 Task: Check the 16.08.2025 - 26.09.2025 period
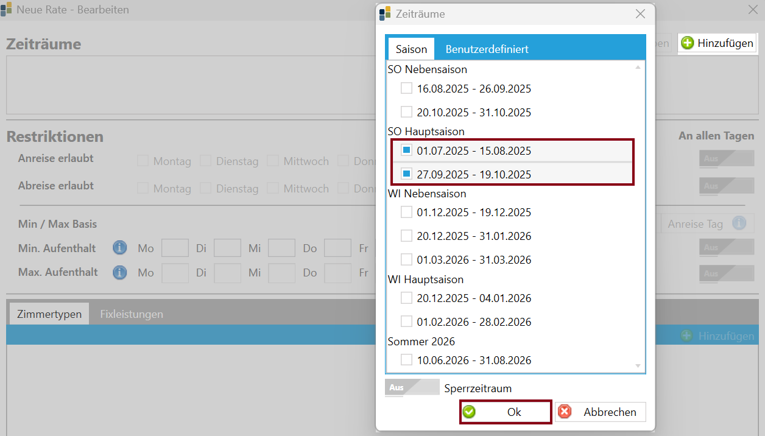click(406, 88)
